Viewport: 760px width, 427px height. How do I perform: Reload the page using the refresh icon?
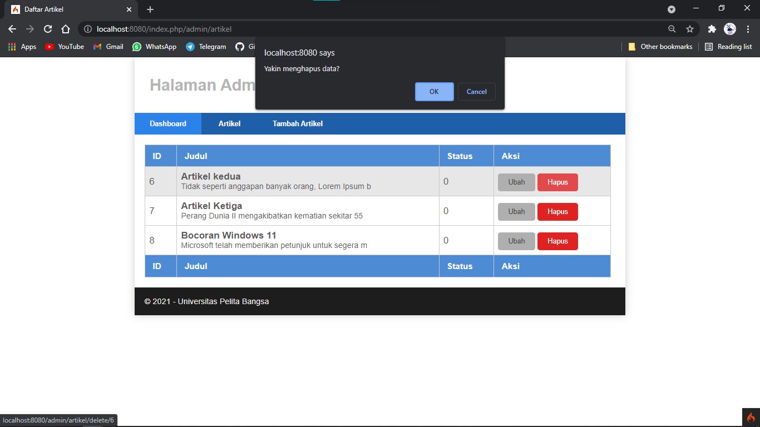point(47,28)
